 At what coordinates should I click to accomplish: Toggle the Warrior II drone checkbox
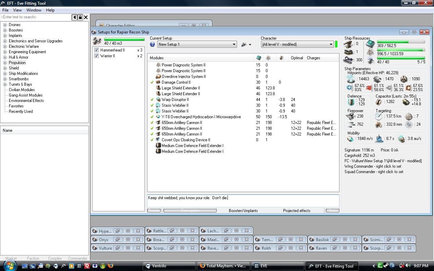pos(97,56)
